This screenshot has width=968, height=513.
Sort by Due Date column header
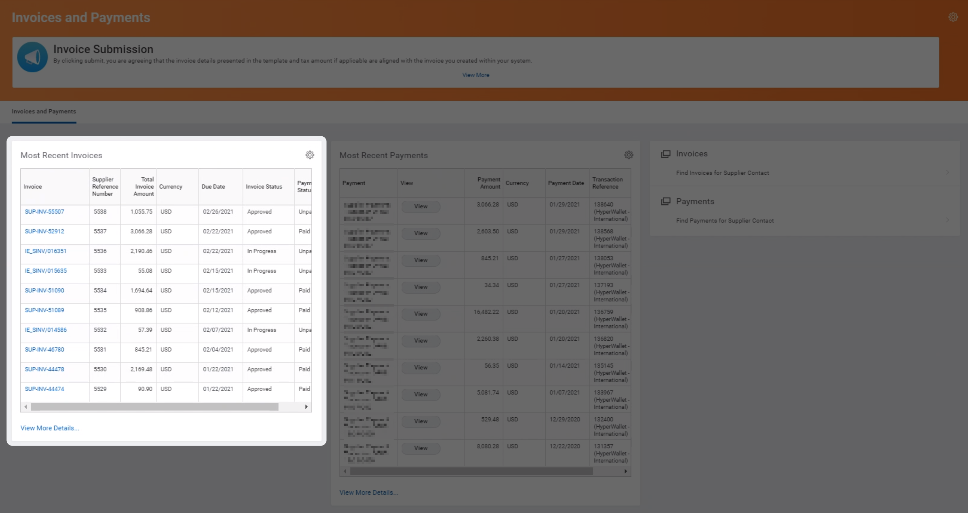coord(213,186)
